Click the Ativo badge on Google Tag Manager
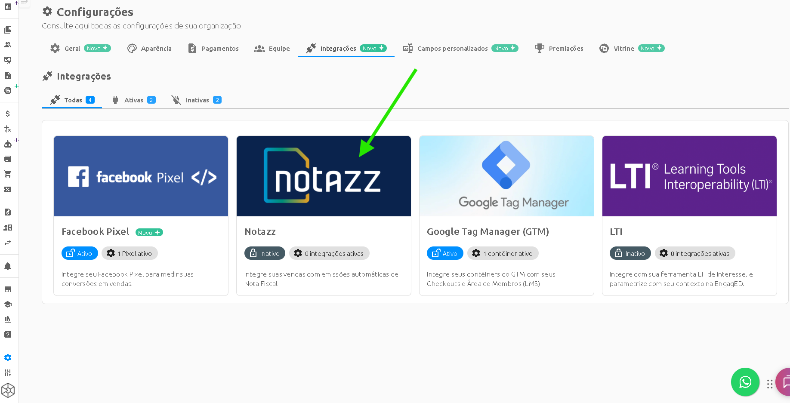The width and height of the screenshot is (790, 403). [445, 253]
